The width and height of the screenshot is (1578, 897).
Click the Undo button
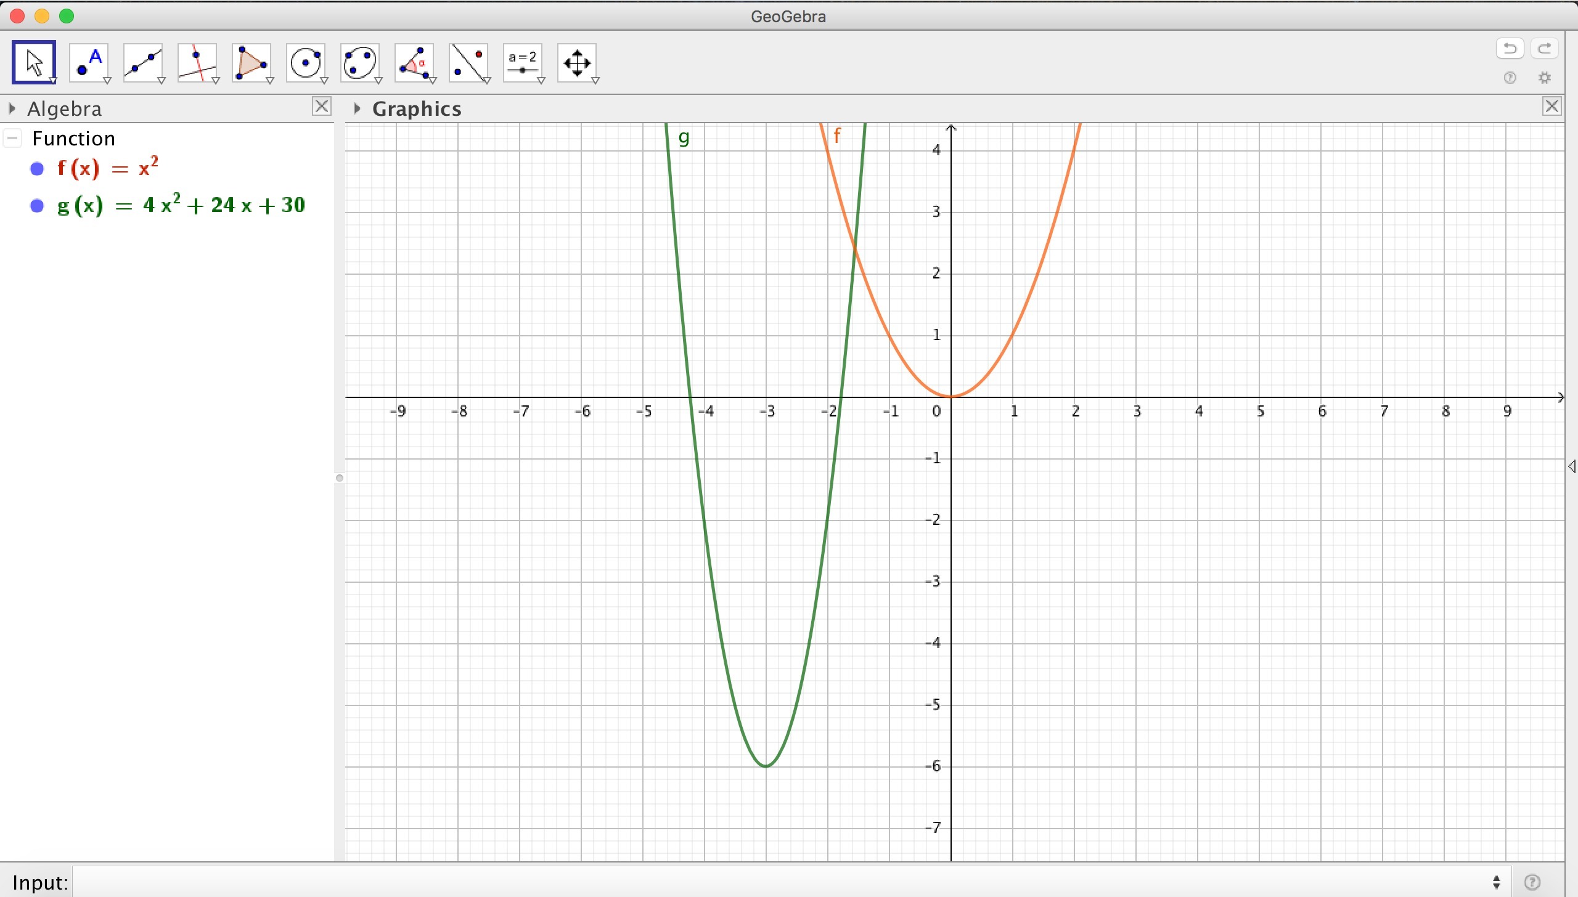[1510, 48]
